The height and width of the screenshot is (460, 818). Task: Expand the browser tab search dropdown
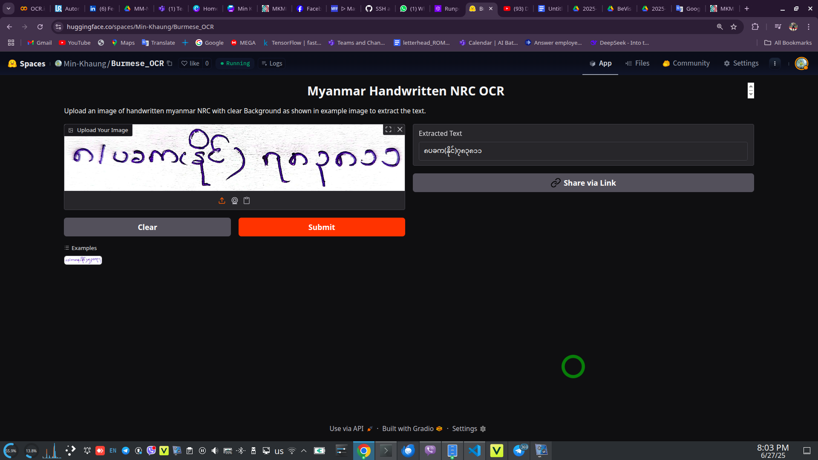(8, 9)
